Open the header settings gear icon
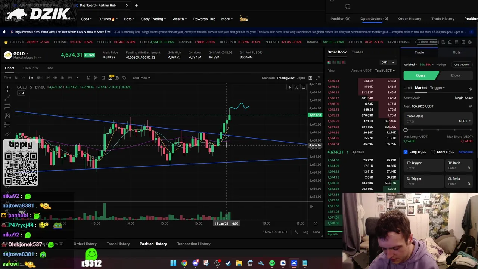This screenshot has height=269, width=478. pos(470,42)
